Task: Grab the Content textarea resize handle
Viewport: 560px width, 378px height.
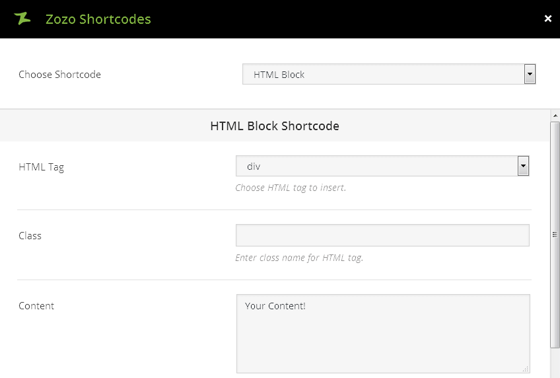Action: point(526,369)
